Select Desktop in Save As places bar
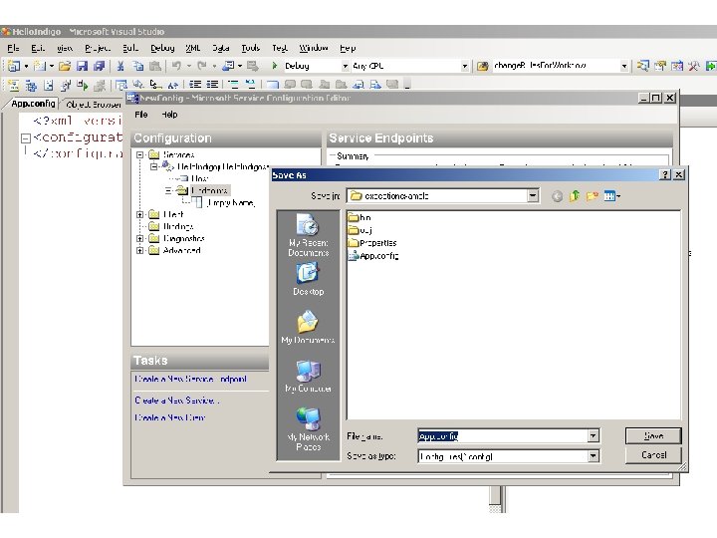717x538 pixels. tap(308, 279)
